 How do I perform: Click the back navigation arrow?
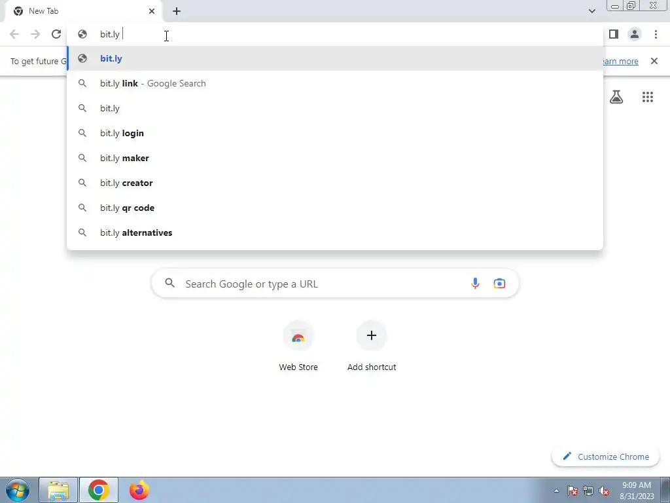tap(14, 34)
